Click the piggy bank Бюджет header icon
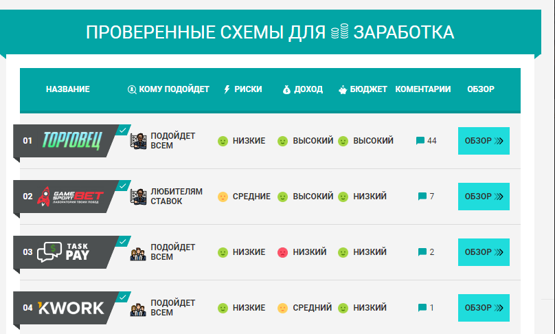Screen dimensions: 555x334 pyautogui.click(x=341, y=89)
